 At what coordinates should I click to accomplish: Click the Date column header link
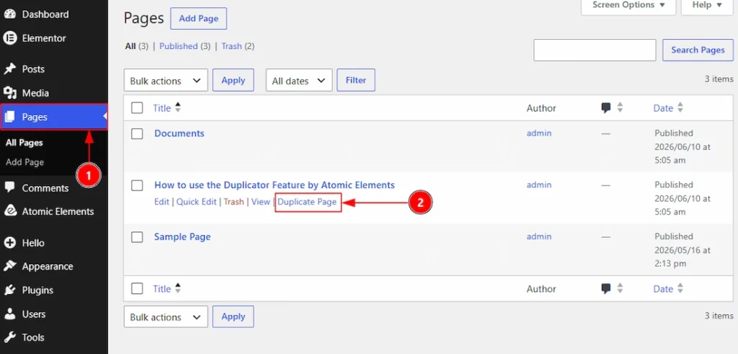pos(663,108)
